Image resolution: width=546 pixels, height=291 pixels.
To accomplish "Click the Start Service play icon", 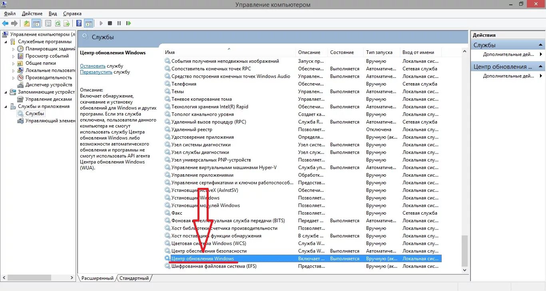I will click(x=101, y=24).
